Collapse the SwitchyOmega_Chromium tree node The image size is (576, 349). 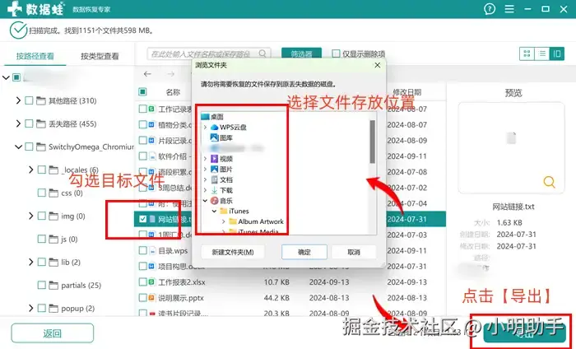(18, 147)
